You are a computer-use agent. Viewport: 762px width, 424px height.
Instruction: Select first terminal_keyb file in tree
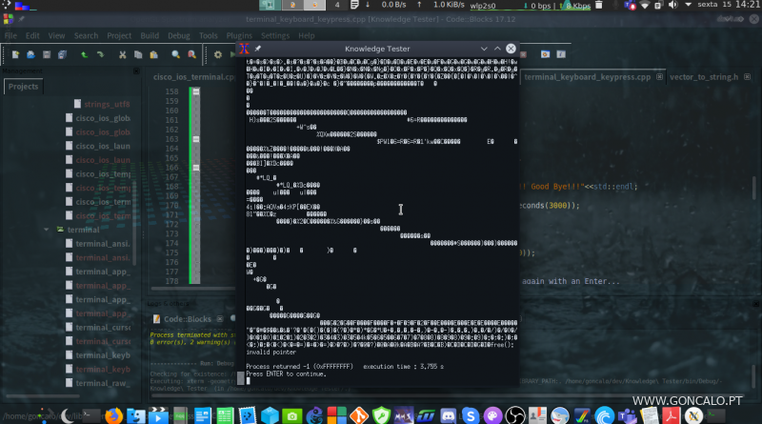pyautogui.click(x=98, y=355)
